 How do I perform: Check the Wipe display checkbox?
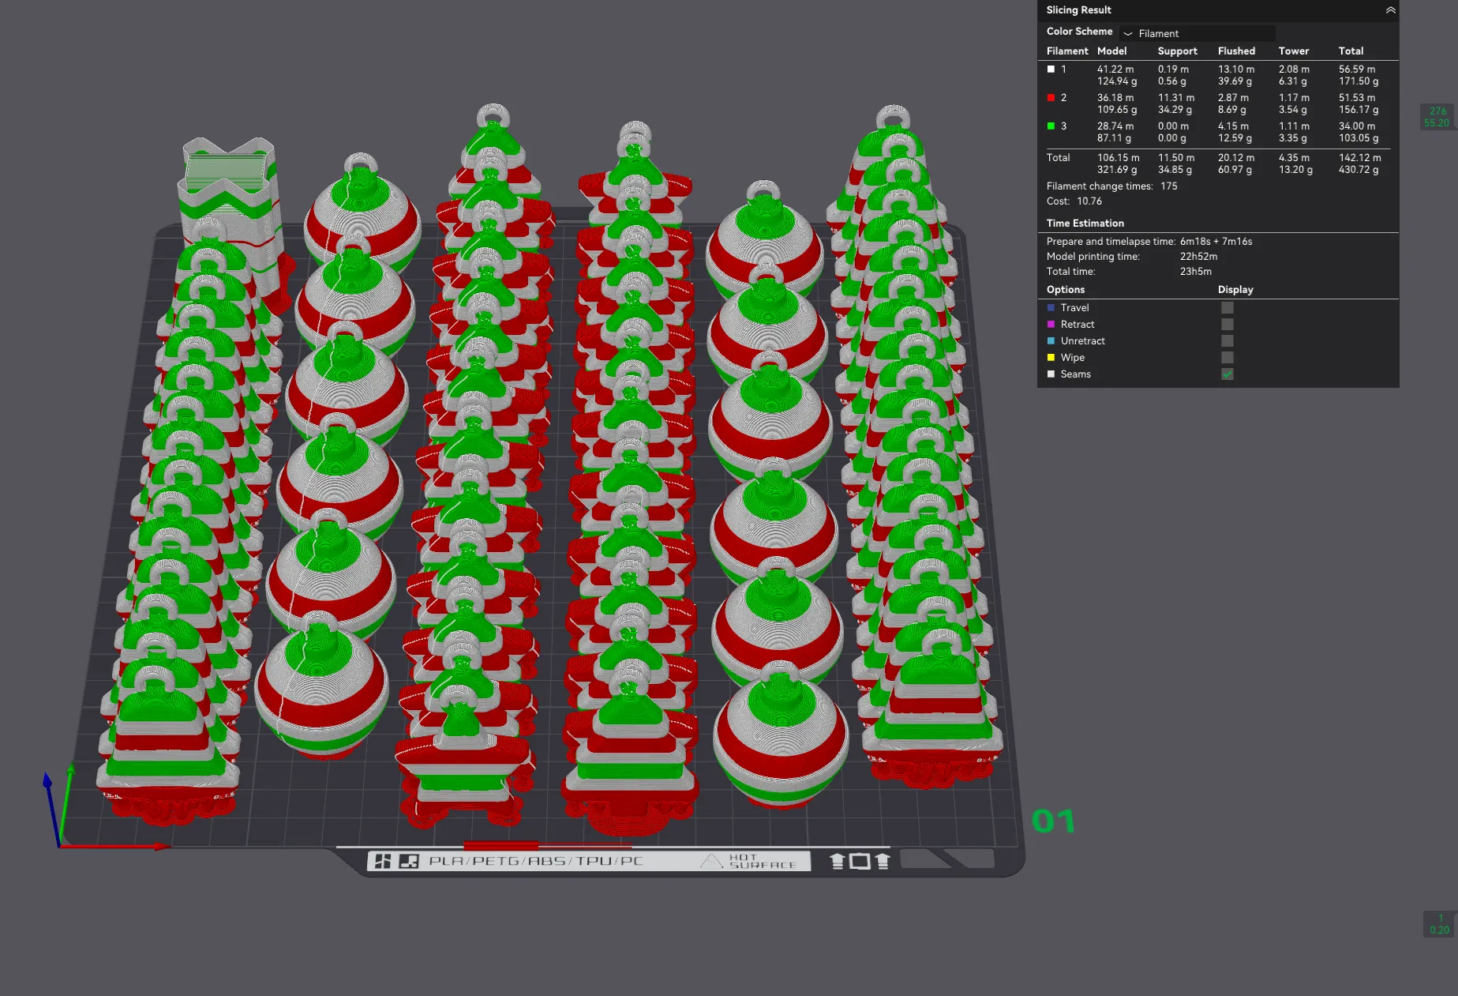click(1227, 358)
